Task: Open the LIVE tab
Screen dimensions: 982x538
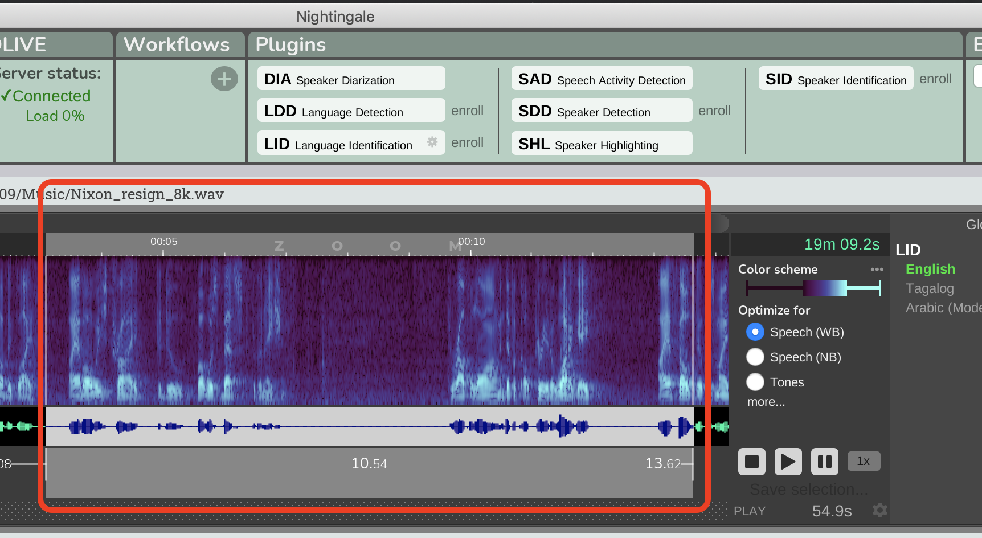Action: tap(23, 44)
